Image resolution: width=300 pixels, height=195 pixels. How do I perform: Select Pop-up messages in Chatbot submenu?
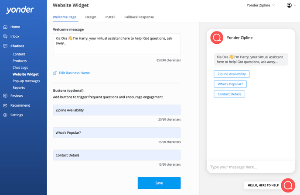[27, 81]
